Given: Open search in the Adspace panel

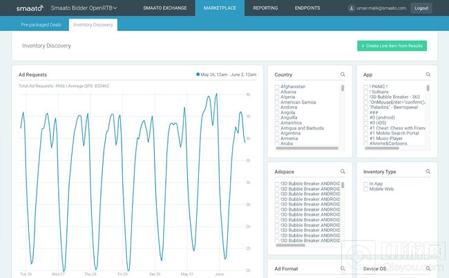Looking at the screenshot, I should [x=342, y=171].
